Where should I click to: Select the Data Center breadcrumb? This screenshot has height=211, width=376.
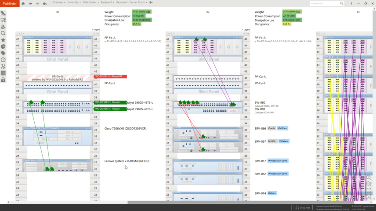pyautogui.click(x=90, y=2)
